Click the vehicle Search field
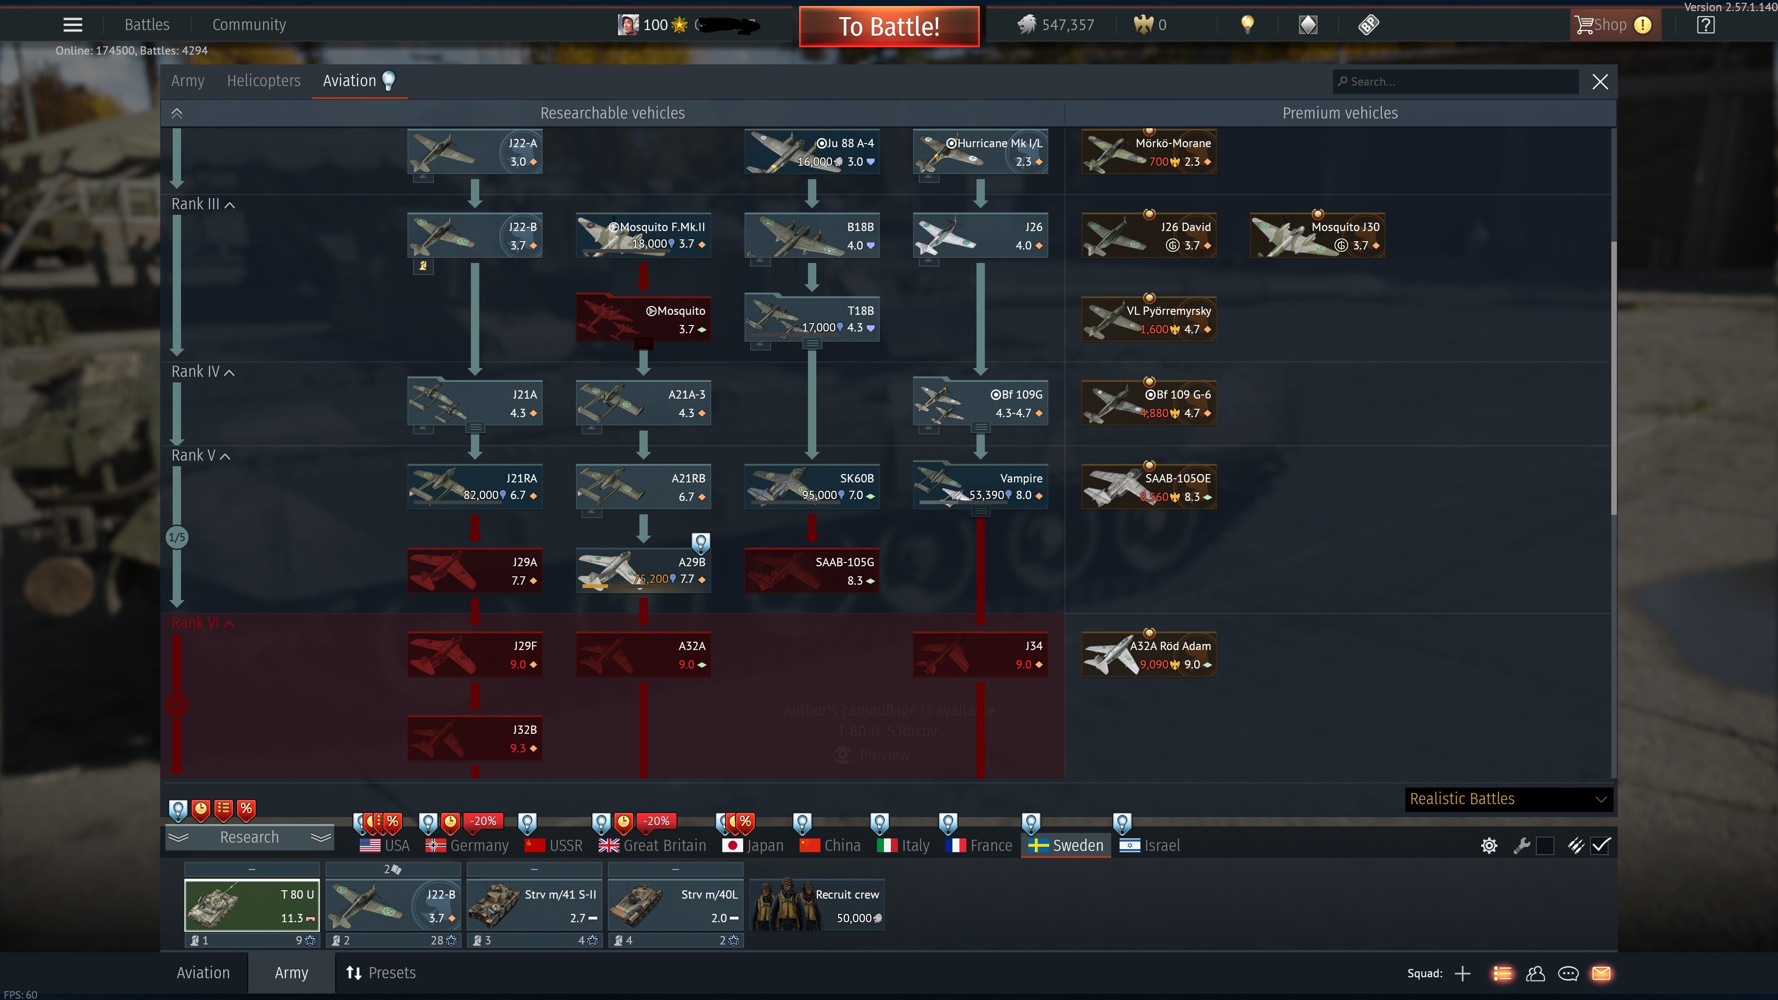The width and height of the screenshot is (1778, 1000). point(1455,81)
